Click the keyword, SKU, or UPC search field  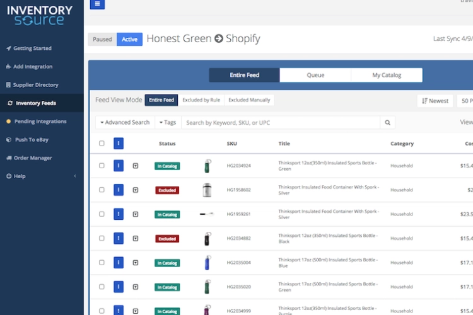(x=281, y=123)
